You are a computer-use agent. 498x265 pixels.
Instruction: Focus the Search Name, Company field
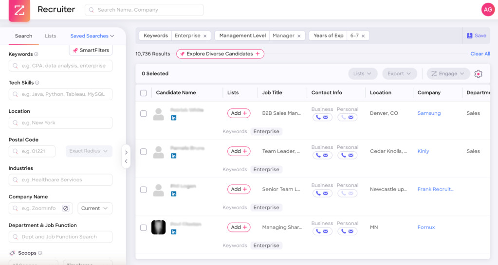(144, 10)
